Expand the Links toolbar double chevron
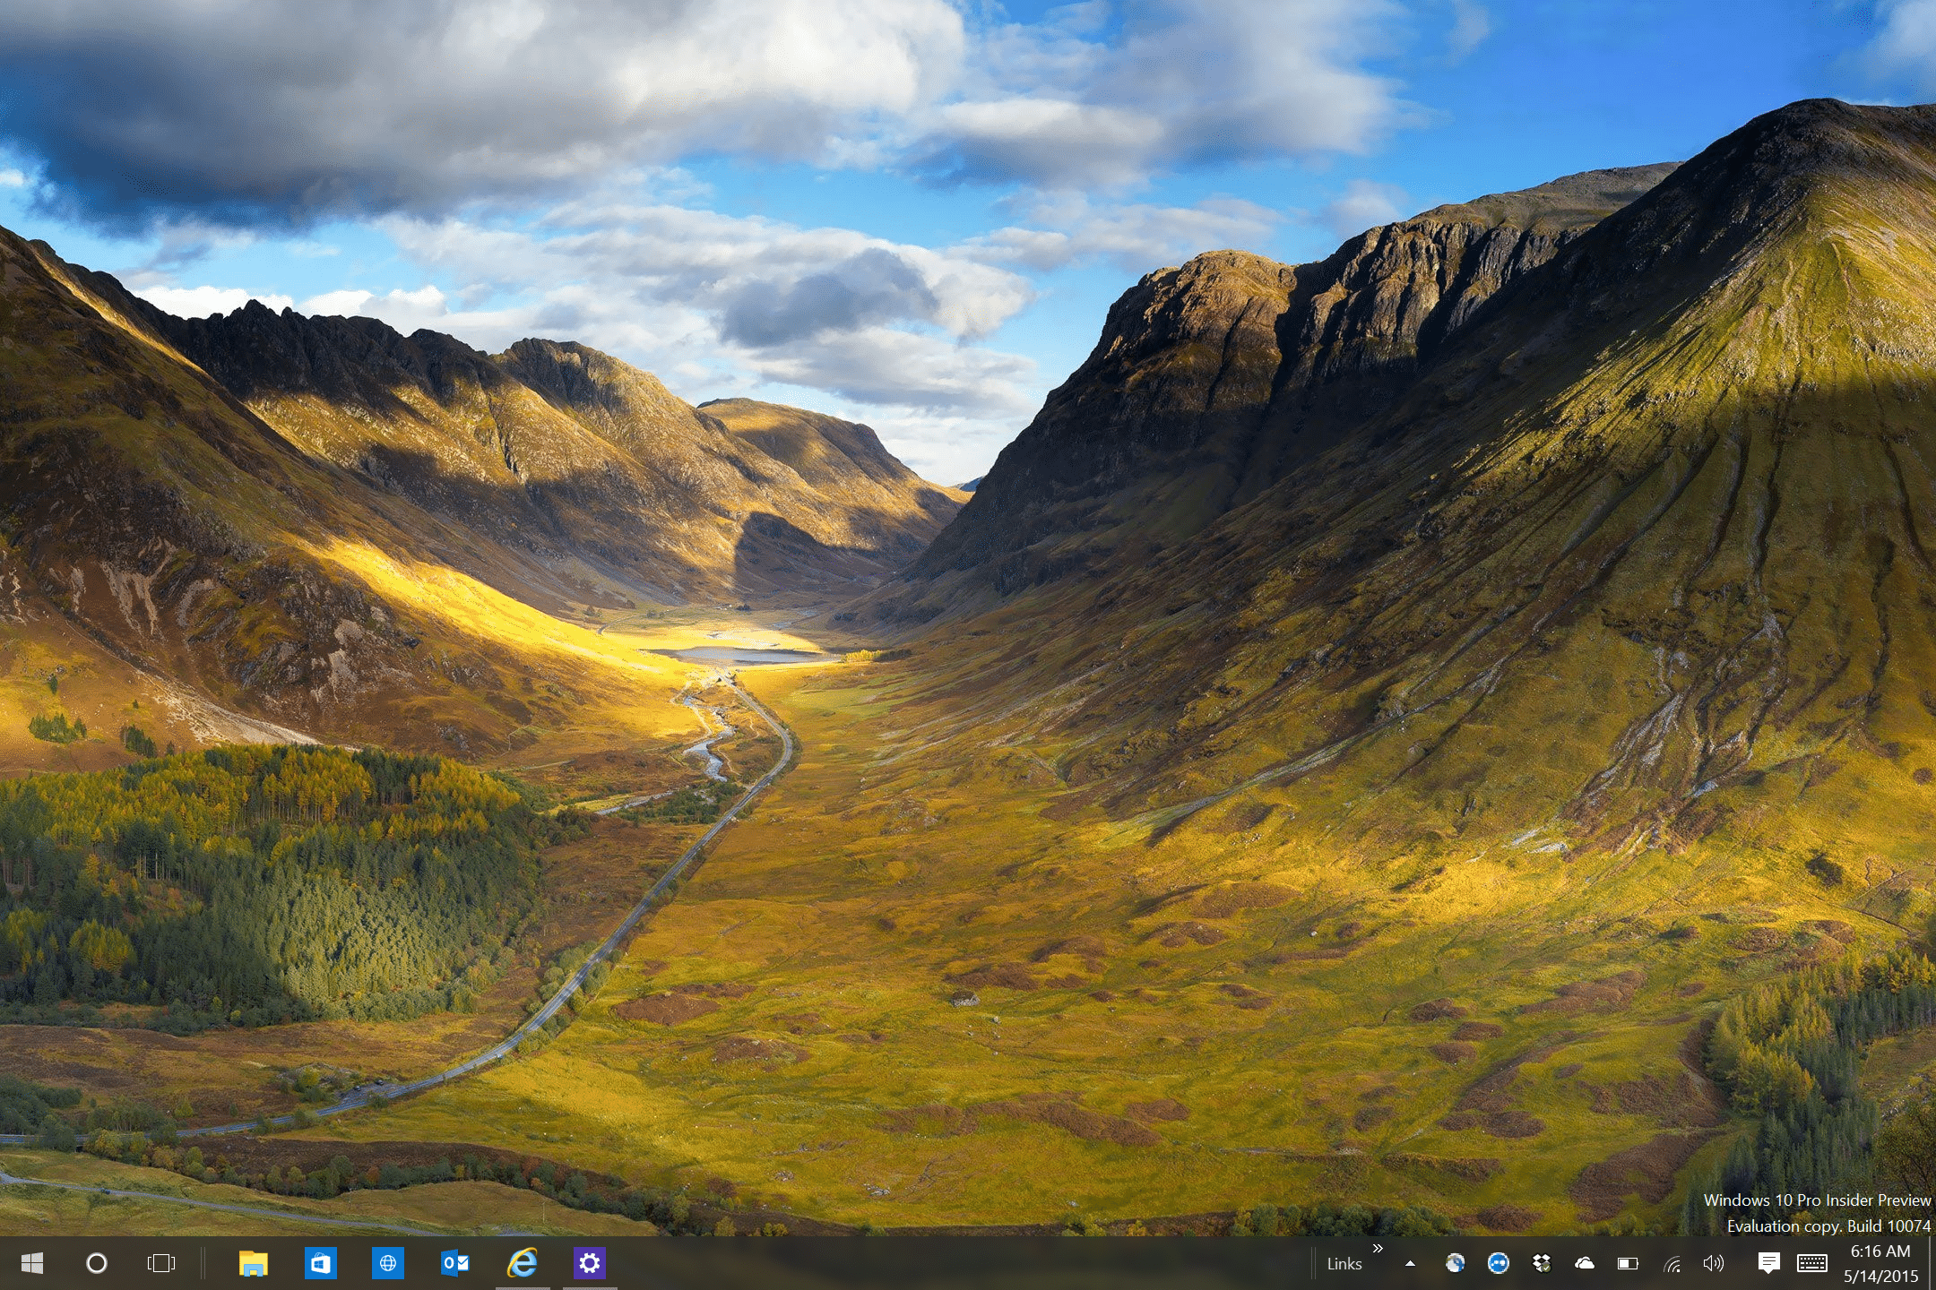The width and height of the screenshot is (1936, 1290). [x=1378, y=1249]
